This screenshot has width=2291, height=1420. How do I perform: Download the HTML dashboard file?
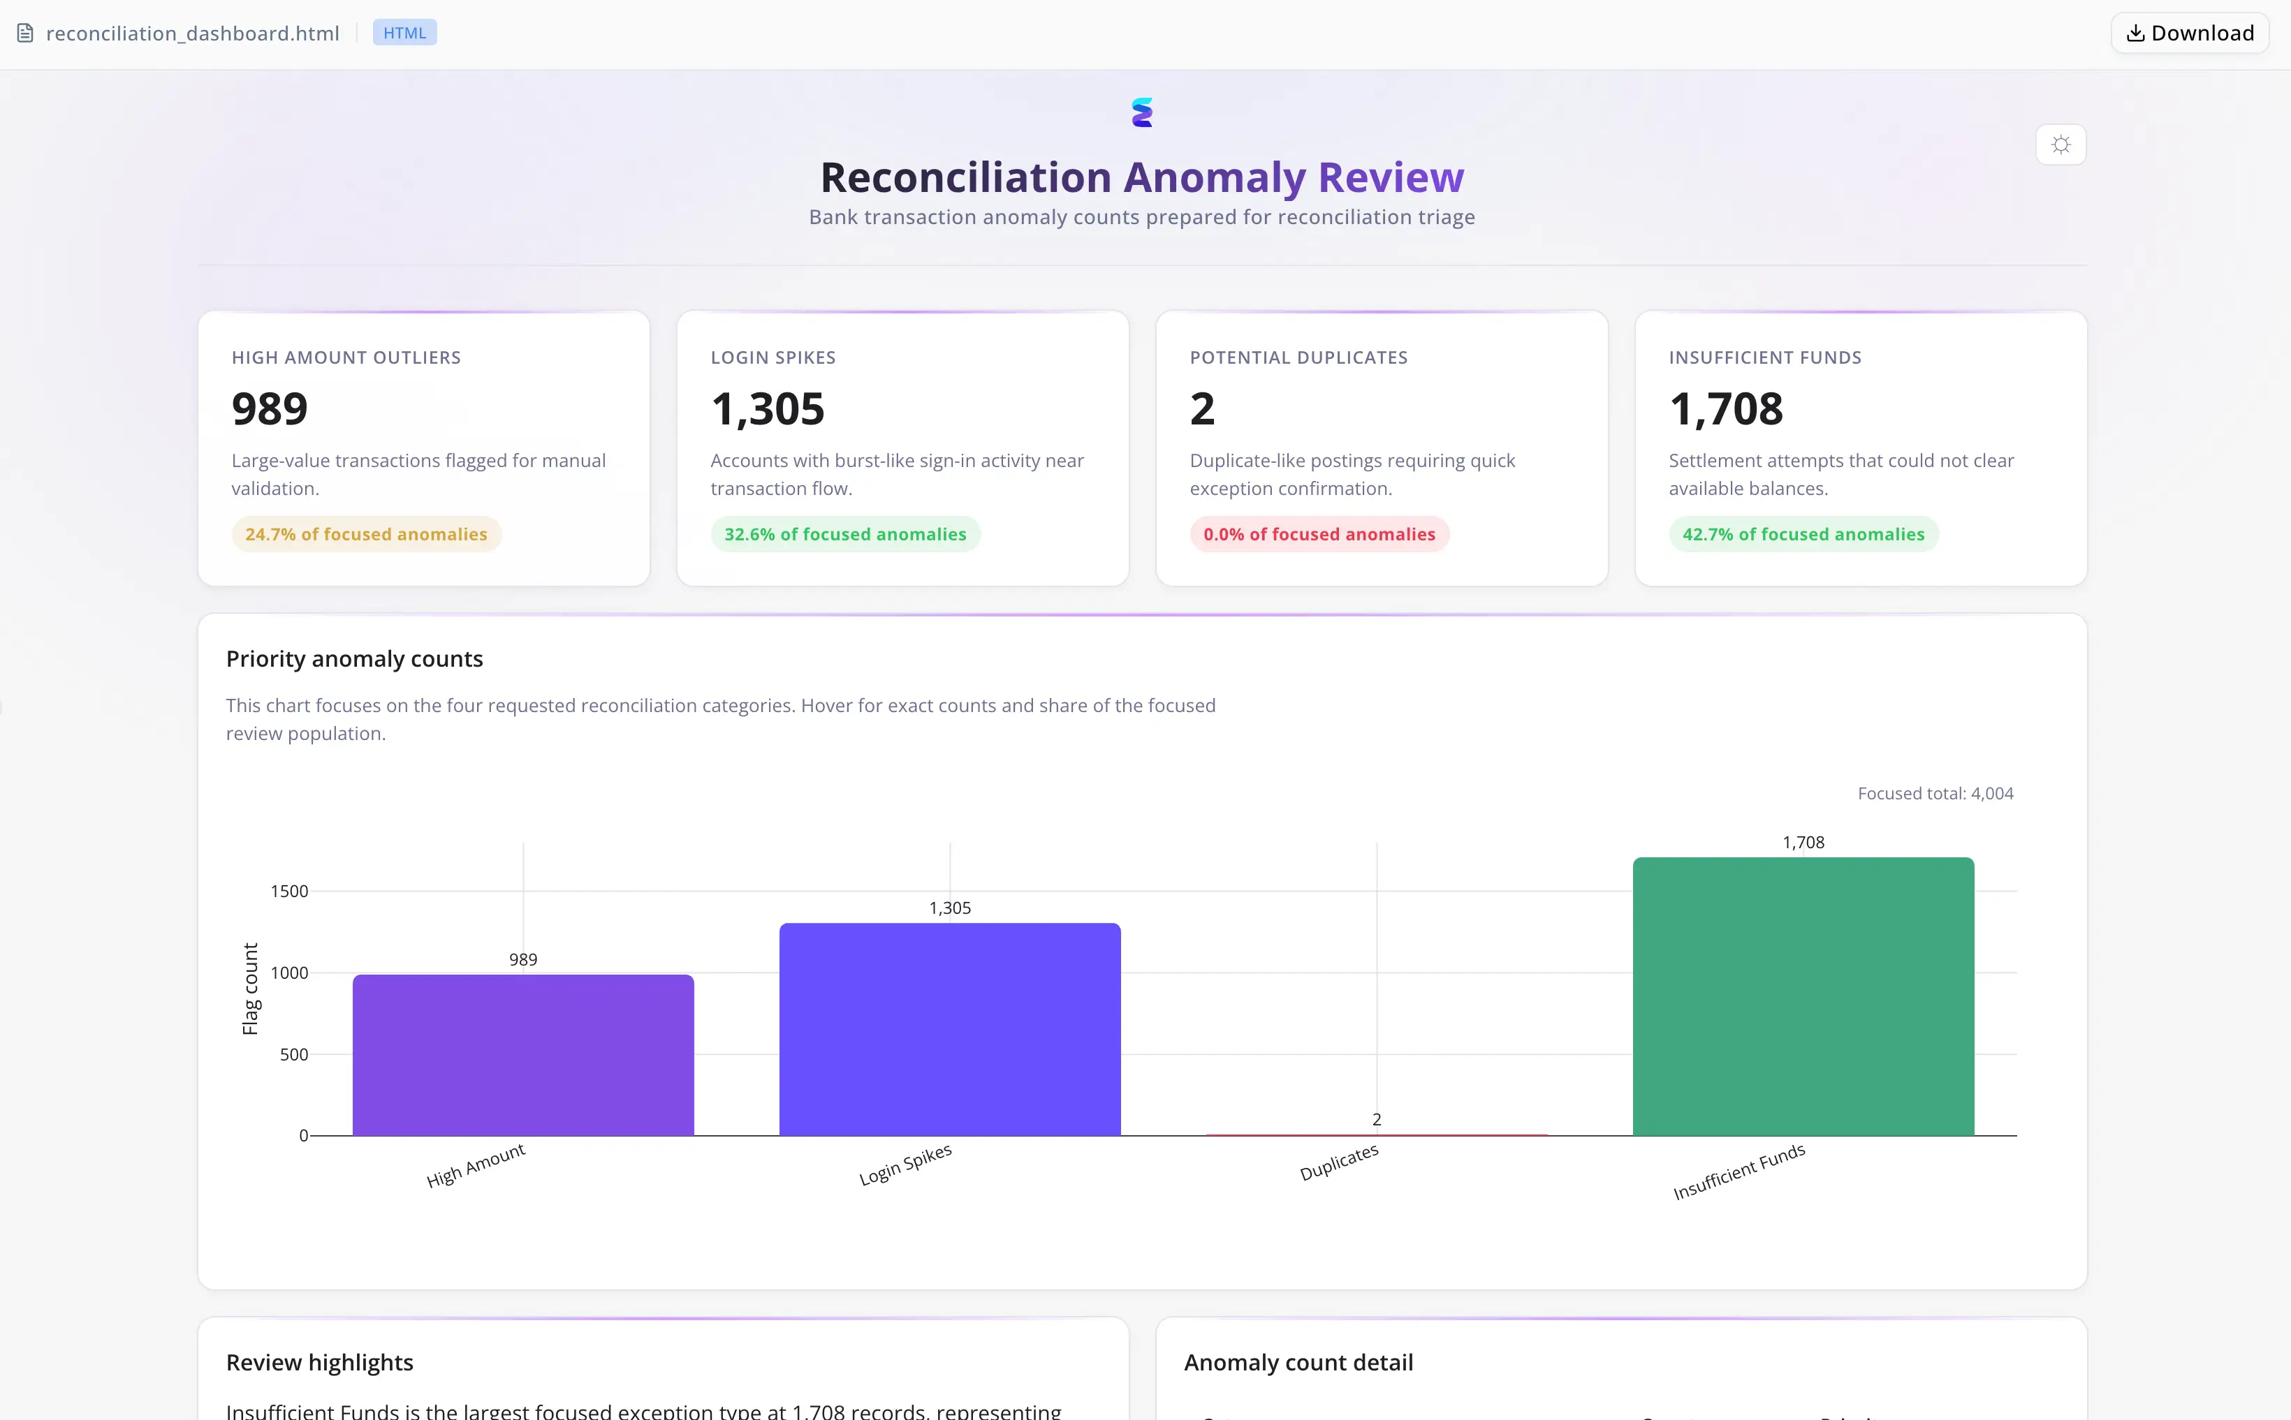(2190, 34)
